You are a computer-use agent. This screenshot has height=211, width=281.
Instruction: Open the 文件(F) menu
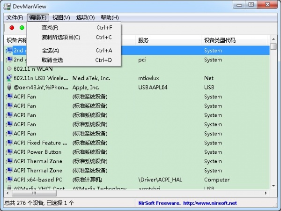(x=15, y=17)
